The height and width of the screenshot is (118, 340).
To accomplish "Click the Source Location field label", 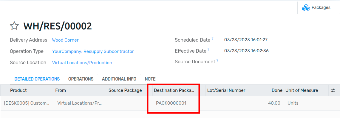I will [28, 63].
